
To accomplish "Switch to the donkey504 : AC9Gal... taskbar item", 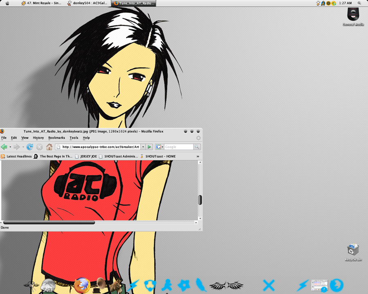I will click(x=88, y=3).
